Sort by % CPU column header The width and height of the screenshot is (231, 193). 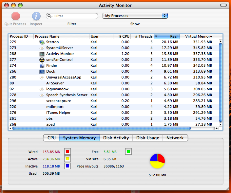[122, 36]
